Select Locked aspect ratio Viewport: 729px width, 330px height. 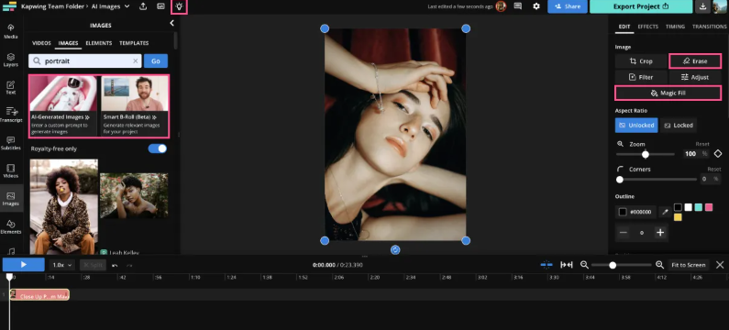coord(679,125)
